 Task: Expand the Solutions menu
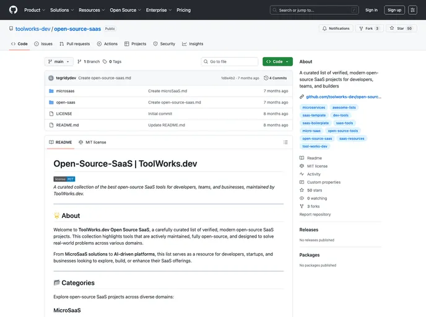point(62,10)
